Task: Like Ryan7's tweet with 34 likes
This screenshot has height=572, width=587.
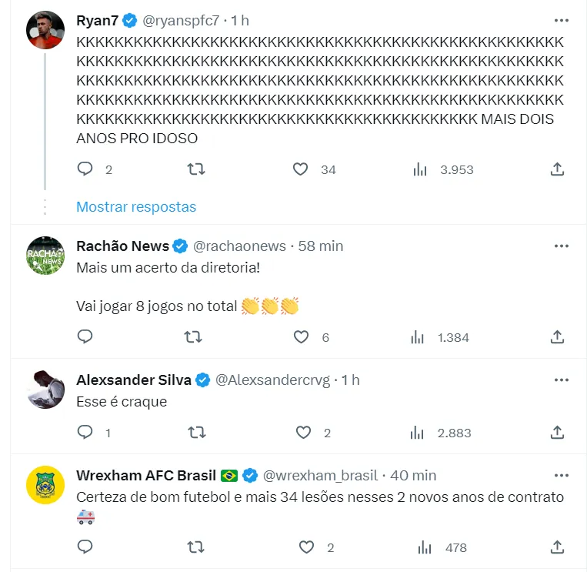Action: coord(301,169)
